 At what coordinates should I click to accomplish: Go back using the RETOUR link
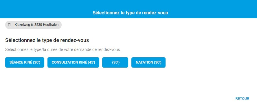coord(242,99)
